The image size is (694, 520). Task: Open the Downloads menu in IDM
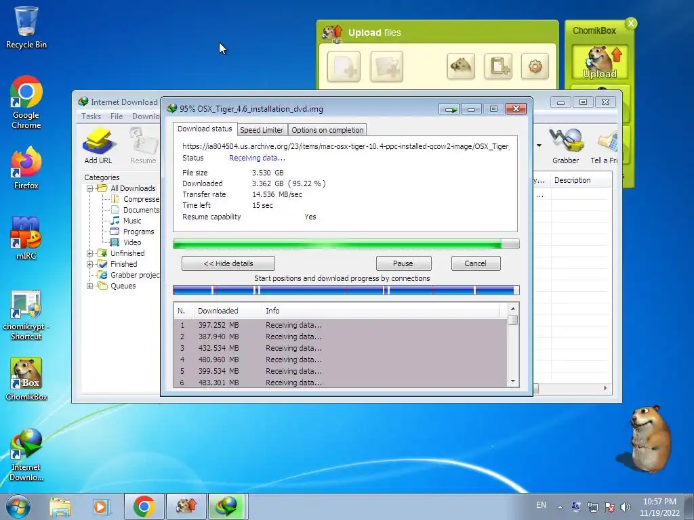[146, 116]
